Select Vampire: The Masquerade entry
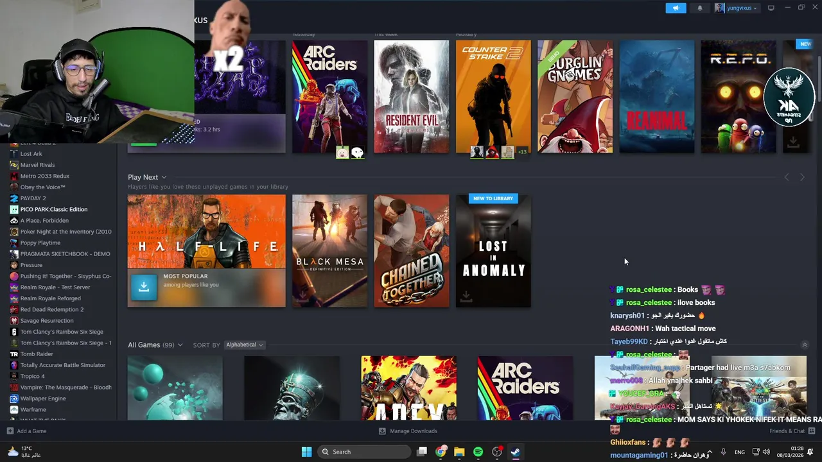The width and height of the screenshot is (822, 462). (x=66, y=387)
